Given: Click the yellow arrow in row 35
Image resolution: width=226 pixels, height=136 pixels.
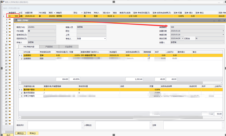Looking at the screenshot, I should tap(10, 124).
